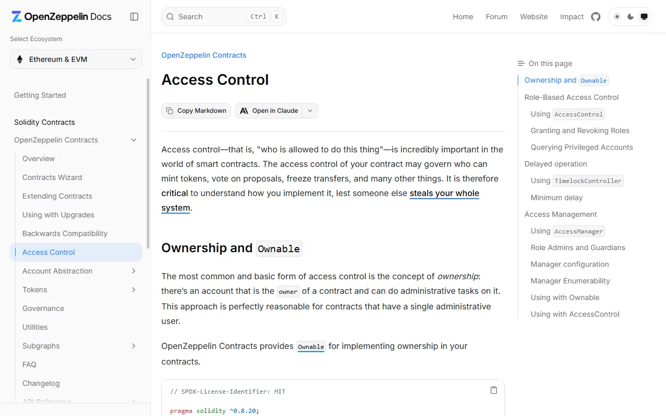Open the 'steals your whole system' link
Screen dimensions: 666x416
pos(444,193)
